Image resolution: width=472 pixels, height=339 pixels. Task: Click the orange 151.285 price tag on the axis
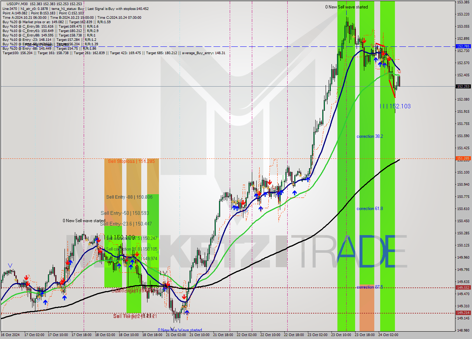point(463,158)
